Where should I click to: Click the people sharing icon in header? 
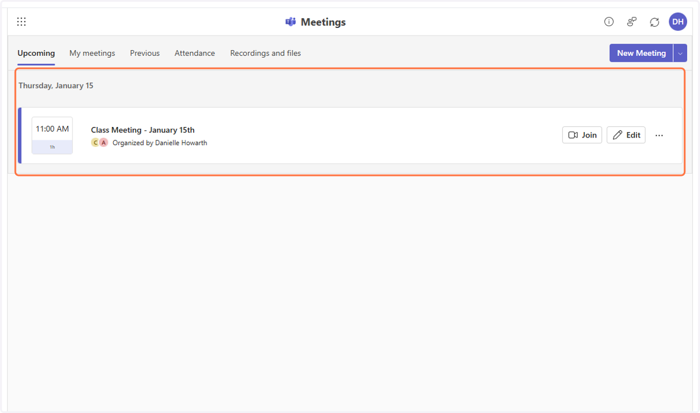(x=632, y=22)
